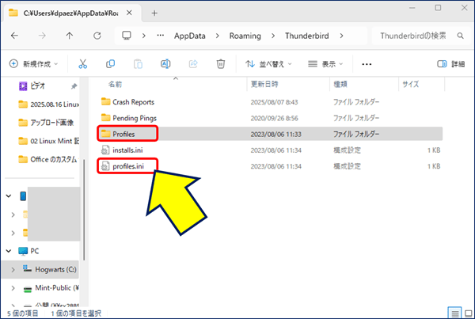Refresh the Thunderbird folder view
The width and height of the screenshot is (475, 319).
pos(97,36)
